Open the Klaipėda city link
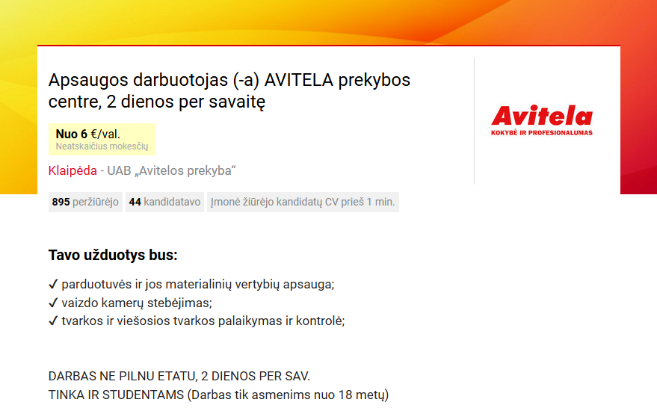Screen dimensions: 657x408 (x=73, y=171)
